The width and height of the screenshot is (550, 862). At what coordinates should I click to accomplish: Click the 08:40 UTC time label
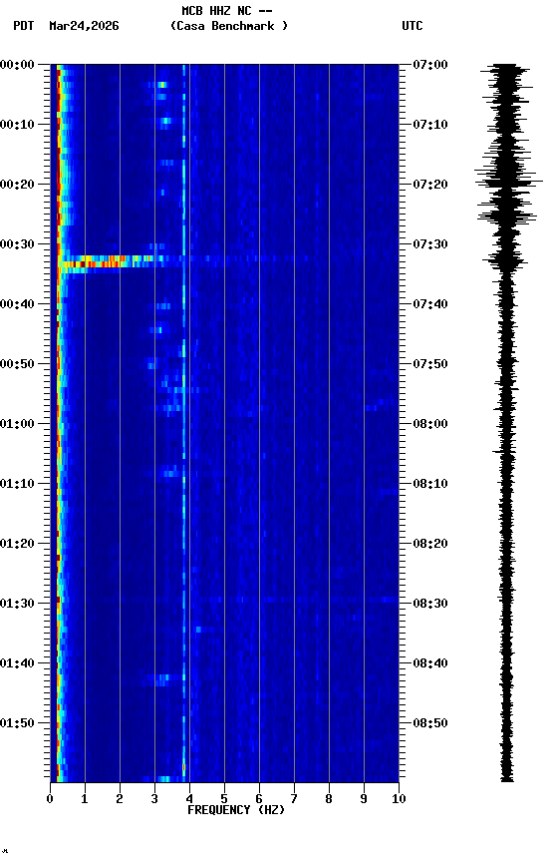pos(430,663)
